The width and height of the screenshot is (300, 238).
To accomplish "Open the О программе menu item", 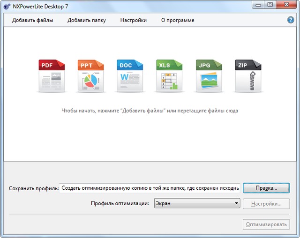I will click(178, 20).
